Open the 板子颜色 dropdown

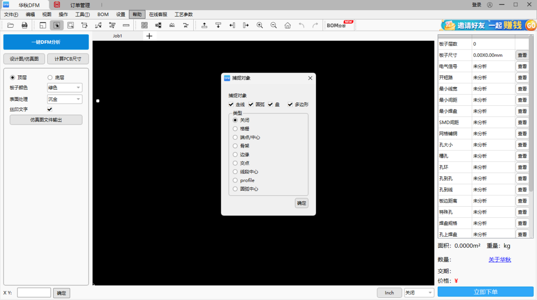[64, 88]
